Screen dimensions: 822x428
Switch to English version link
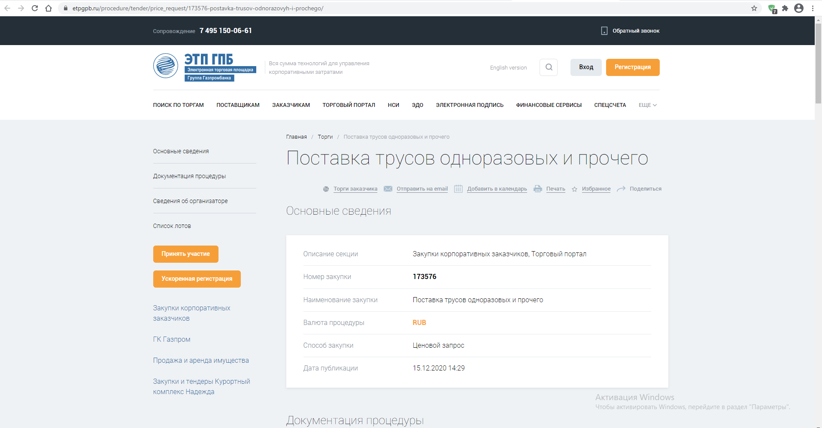[508, 68]
